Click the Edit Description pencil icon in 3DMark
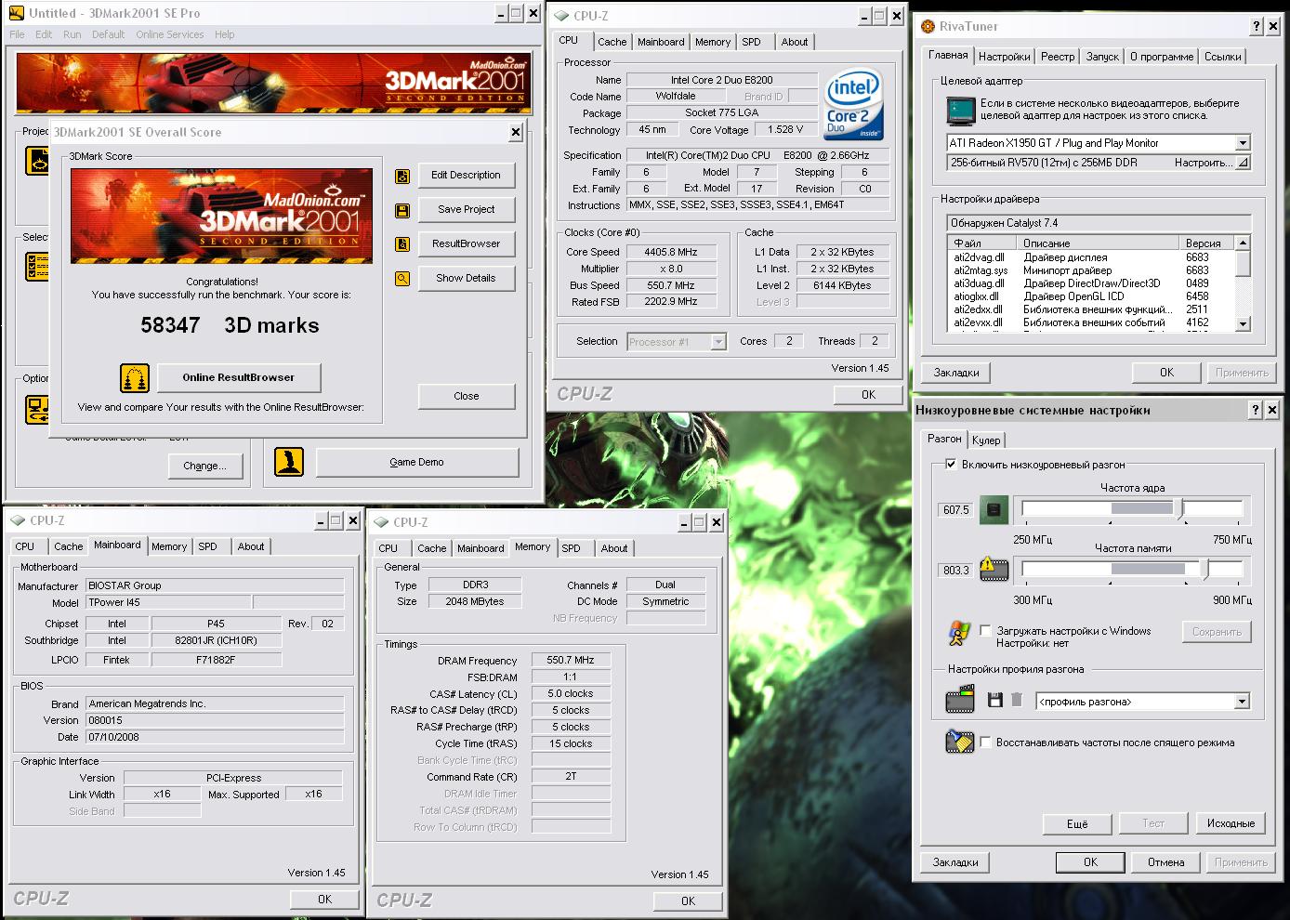The image size is (1290, 920). (402, 176)
